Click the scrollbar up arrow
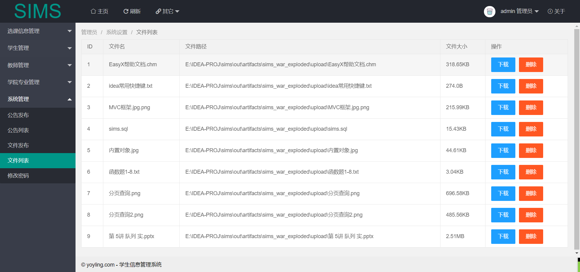 pyautogui.click(x=577, y=26)
